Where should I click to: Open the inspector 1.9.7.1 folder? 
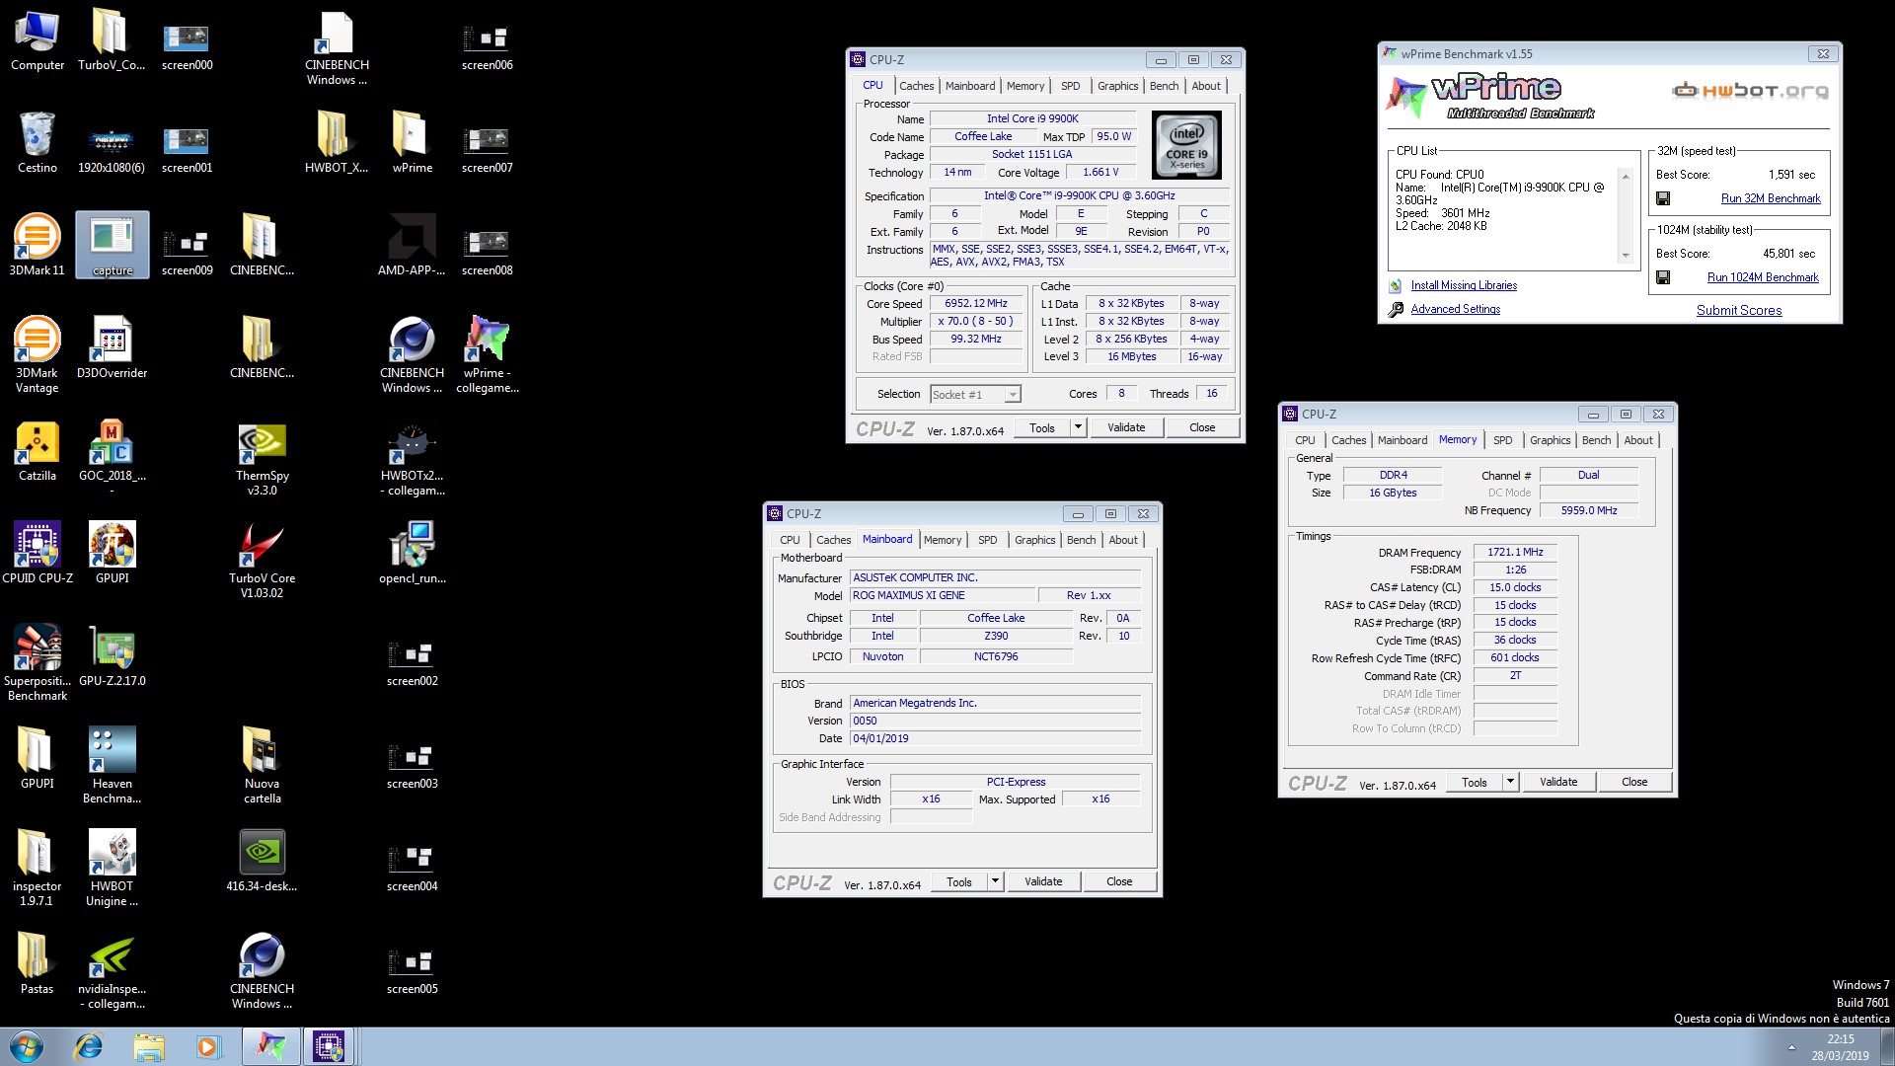(x=38, y=868)
